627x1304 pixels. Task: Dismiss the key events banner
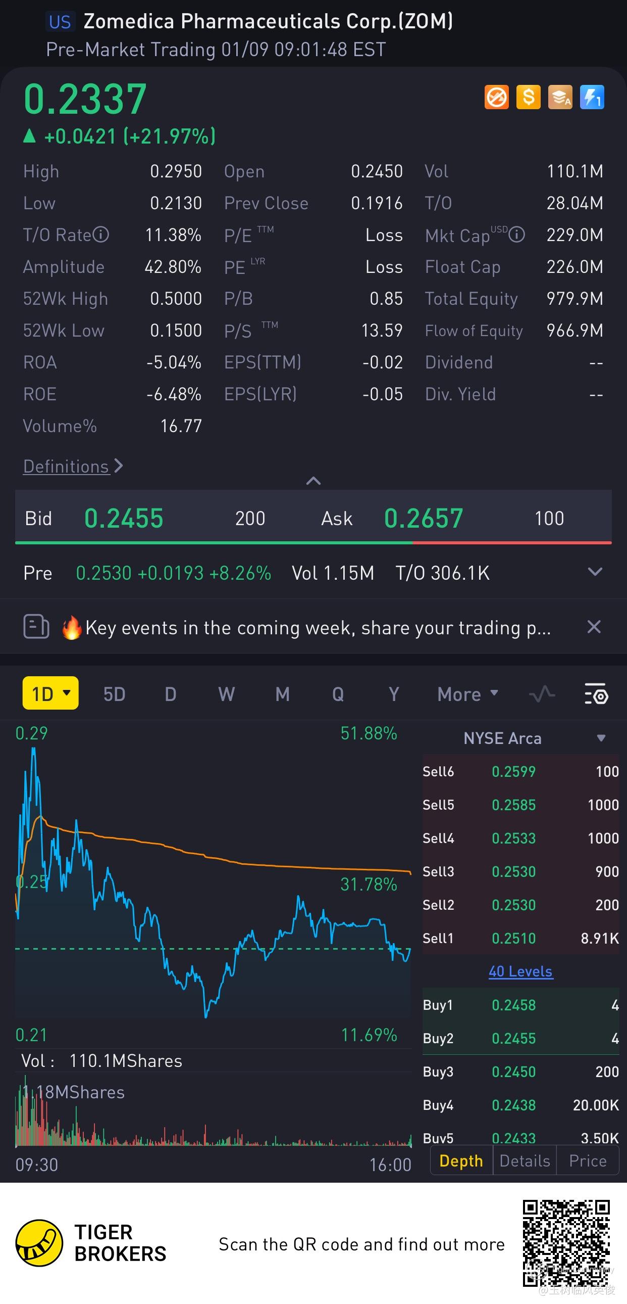pyautogui.click(x=594, y=627)
